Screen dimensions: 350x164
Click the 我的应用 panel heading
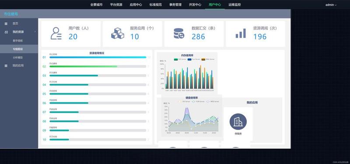tap(252, 102)
